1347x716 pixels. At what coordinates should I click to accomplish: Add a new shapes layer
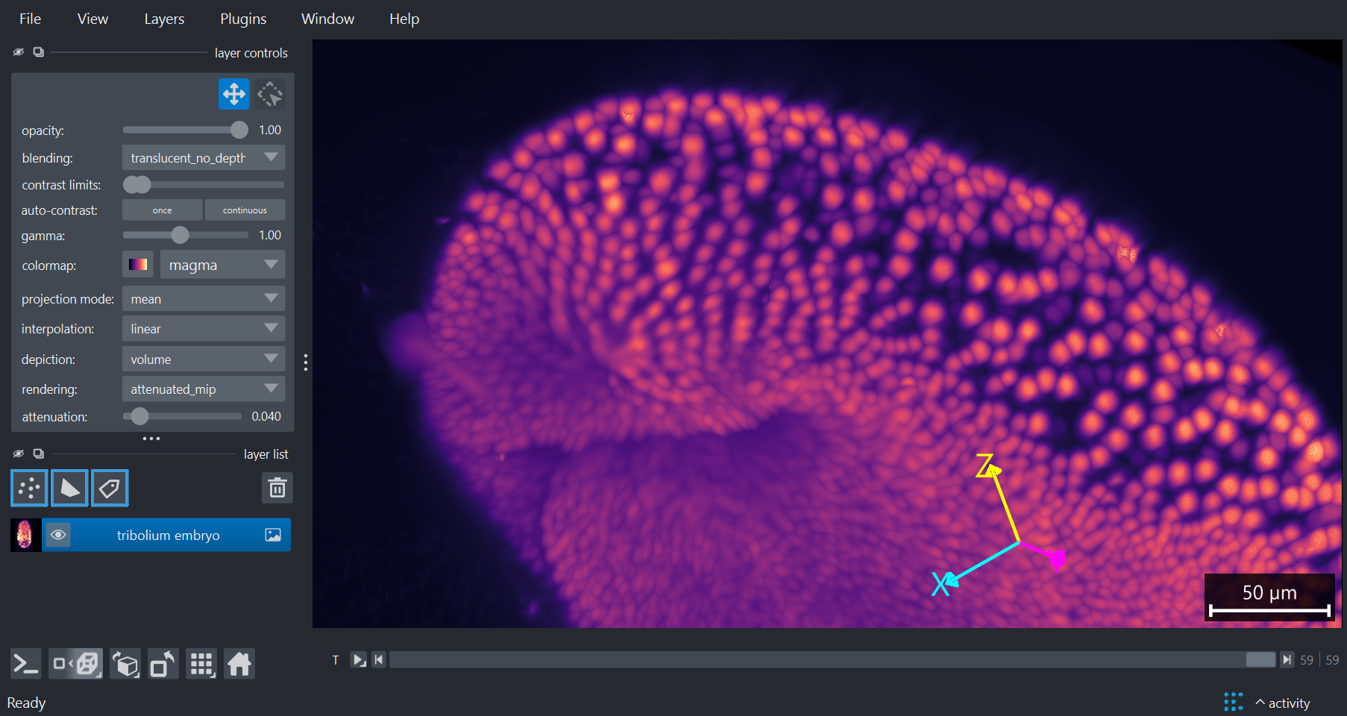(69, 489)
